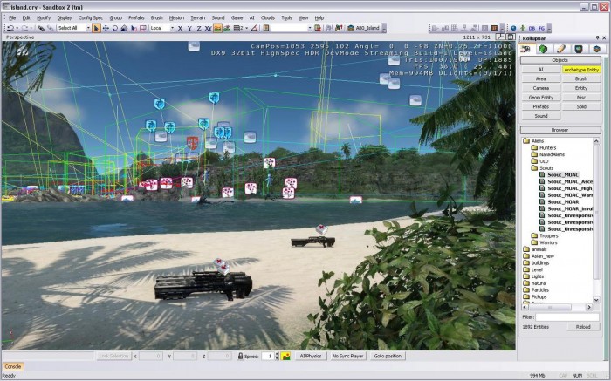Click the delete selection icon with red X
This screenshot has height=381, width=611.
click(x=318, y=28)
